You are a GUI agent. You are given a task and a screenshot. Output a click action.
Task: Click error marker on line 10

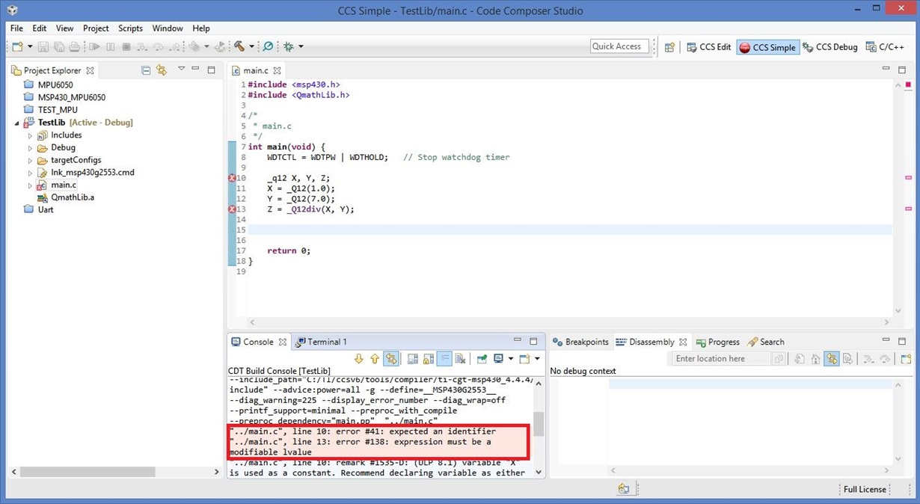click(x=232, y=179)
